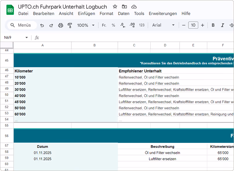Open the Google Sheets home icon
234x171 pixels.
click(10, 10)
